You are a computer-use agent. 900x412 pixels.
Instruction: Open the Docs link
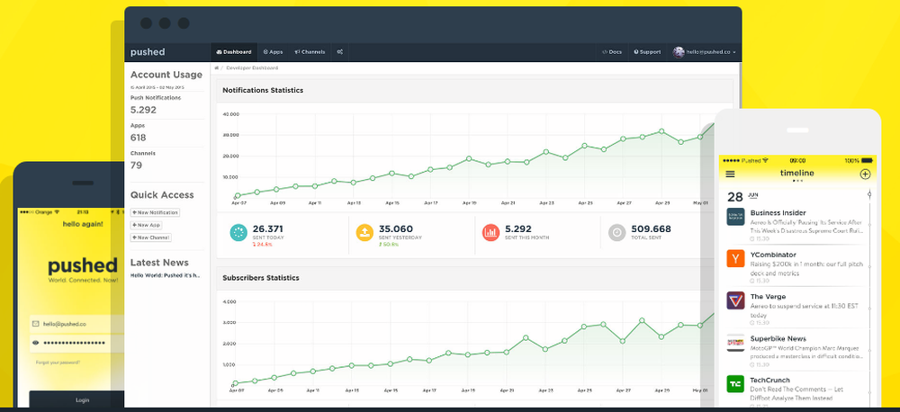point(612,52)
